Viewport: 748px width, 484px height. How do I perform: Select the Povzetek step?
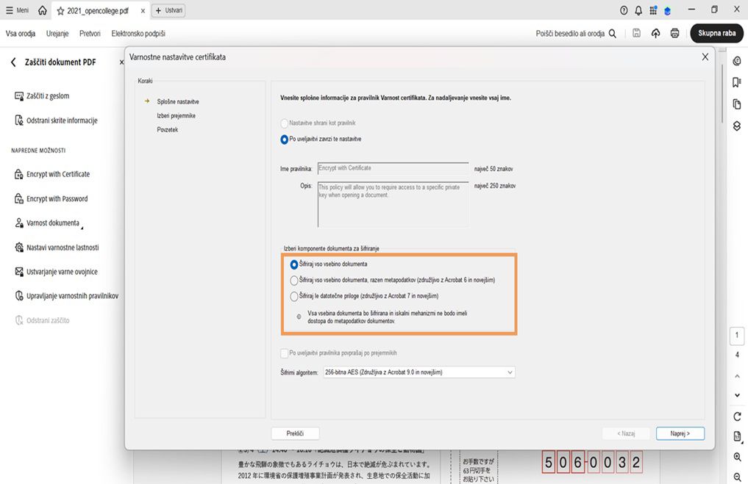point(168,129)
